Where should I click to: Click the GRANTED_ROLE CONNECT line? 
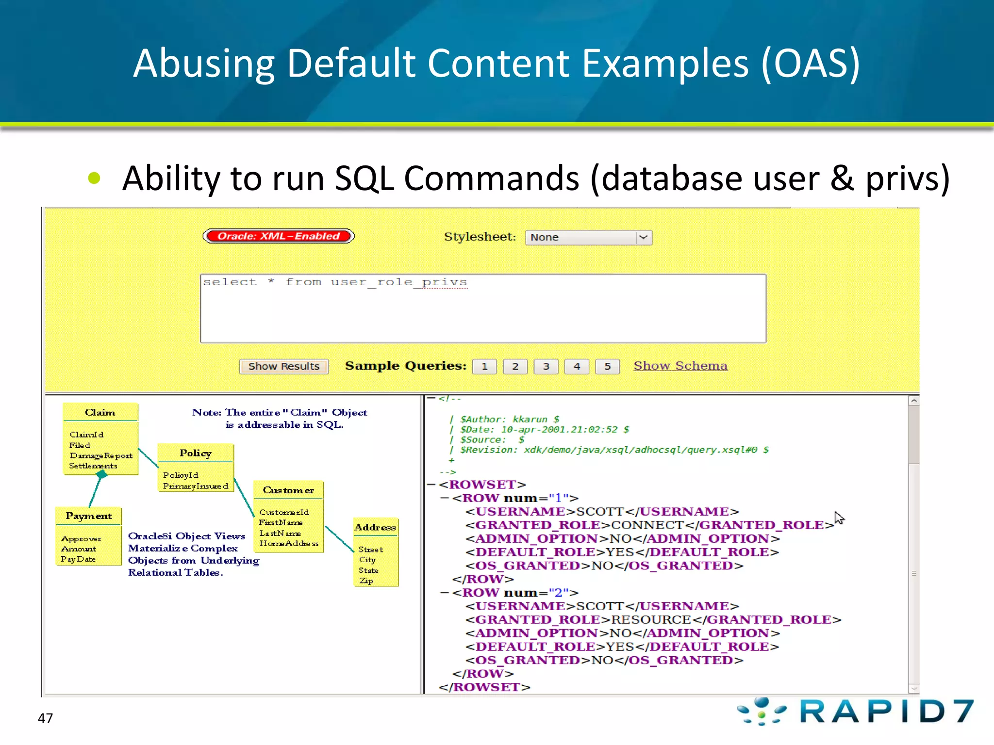click(649, 525)
